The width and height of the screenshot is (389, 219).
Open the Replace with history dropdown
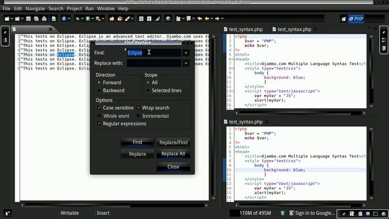tap(186, 63)
